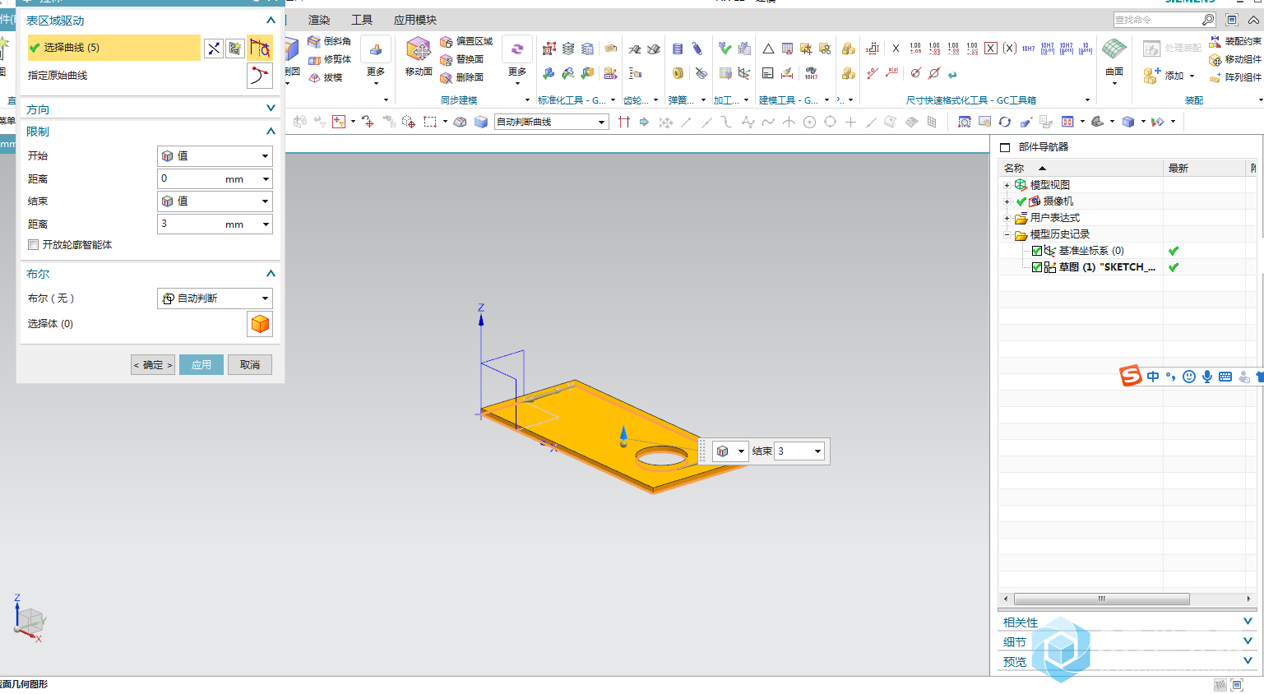
Task: Click the Sogou S input method icon
Action: click(1132, 376)
